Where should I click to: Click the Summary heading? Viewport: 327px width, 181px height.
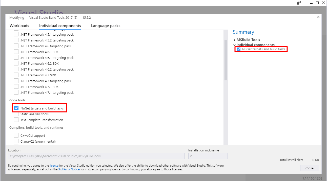pos(243,32)
